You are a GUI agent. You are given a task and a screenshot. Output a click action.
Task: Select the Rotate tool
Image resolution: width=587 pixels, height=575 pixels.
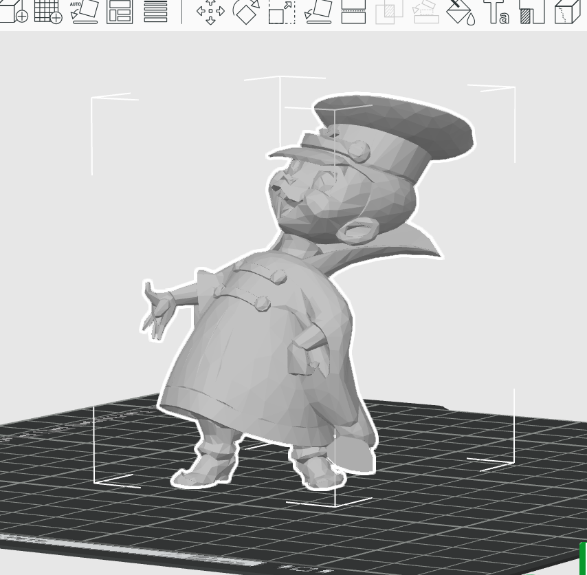coord(246,12)
